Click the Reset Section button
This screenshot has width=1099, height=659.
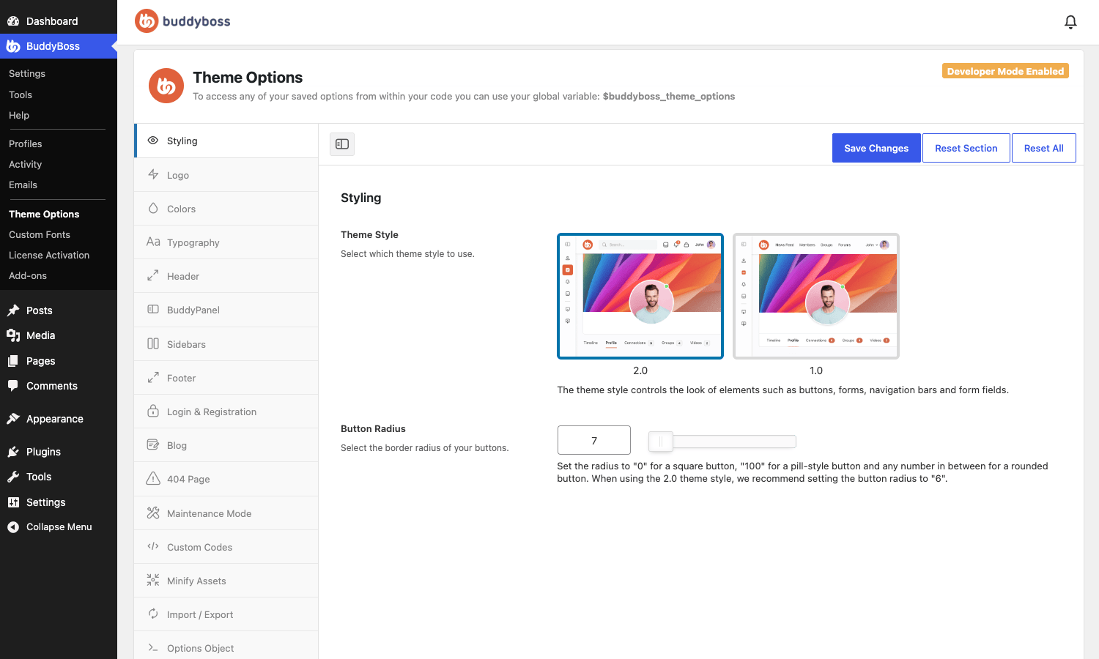966,148
